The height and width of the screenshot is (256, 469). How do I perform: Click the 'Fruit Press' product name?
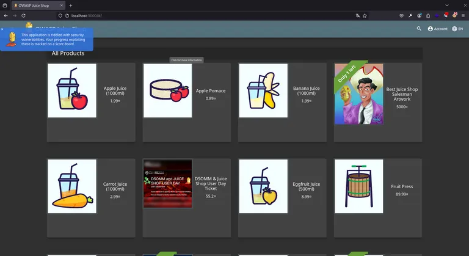(x=402, y=186)
